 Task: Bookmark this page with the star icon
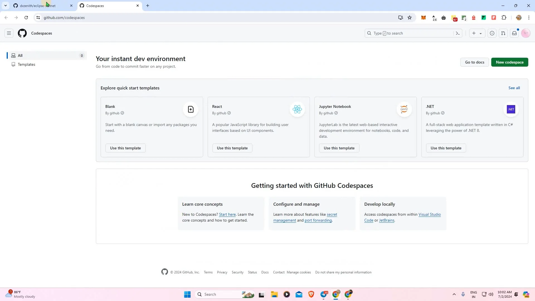(x=410, y=18)
